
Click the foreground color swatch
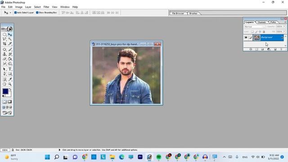[5, 91]
